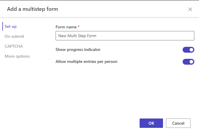Image resolution: width=199 pixels, height=134 pixels.
Task: Click the blue active bar beside Set up
Action: pos(3,26)
